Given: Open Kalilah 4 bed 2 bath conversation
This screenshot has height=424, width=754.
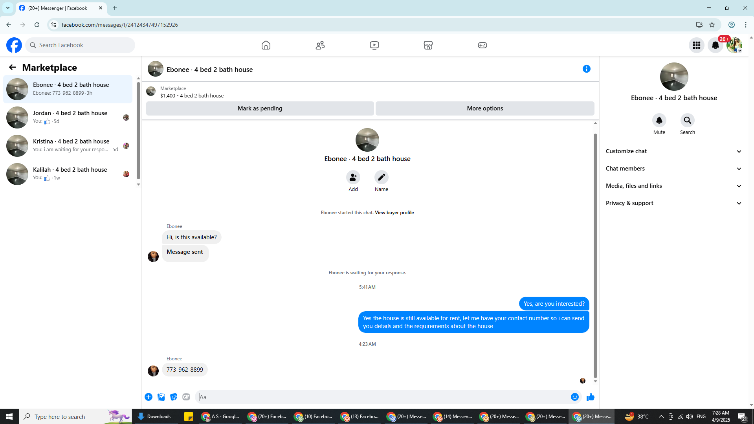Looking at the screenshot, I should click(68, 174).
